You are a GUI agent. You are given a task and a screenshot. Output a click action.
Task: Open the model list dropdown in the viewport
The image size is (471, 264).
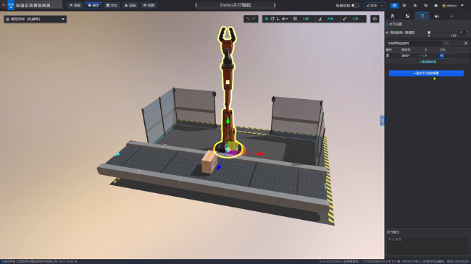[x=36, y=20]
